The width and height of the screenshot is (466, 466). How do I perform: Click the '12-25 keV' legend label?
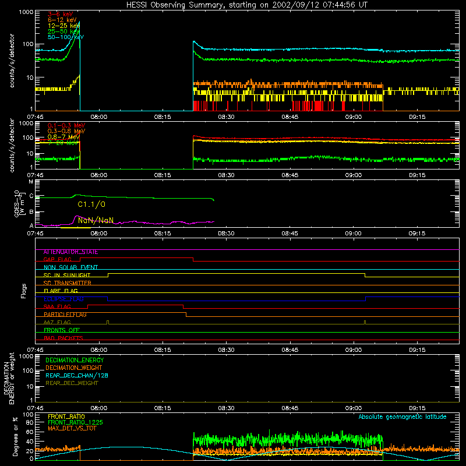tap(63, 26)
